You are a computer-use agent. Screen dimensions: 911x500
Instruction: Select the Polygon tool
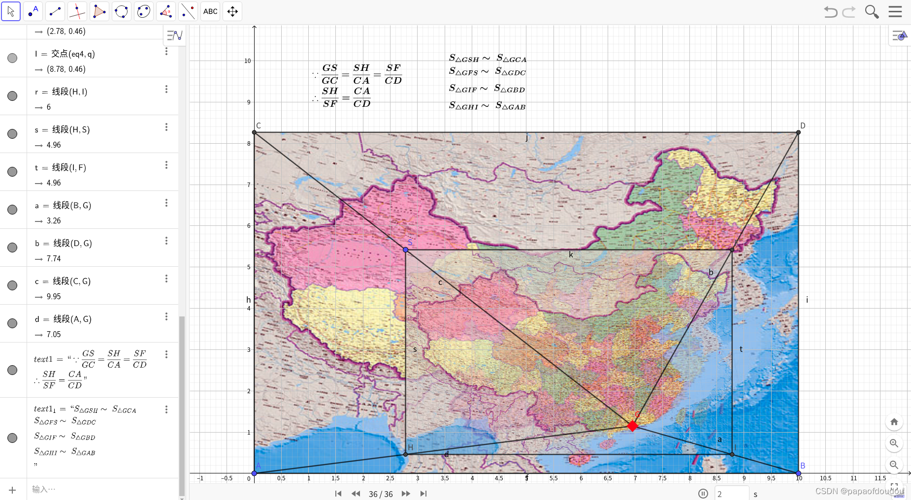click(99, 11)
